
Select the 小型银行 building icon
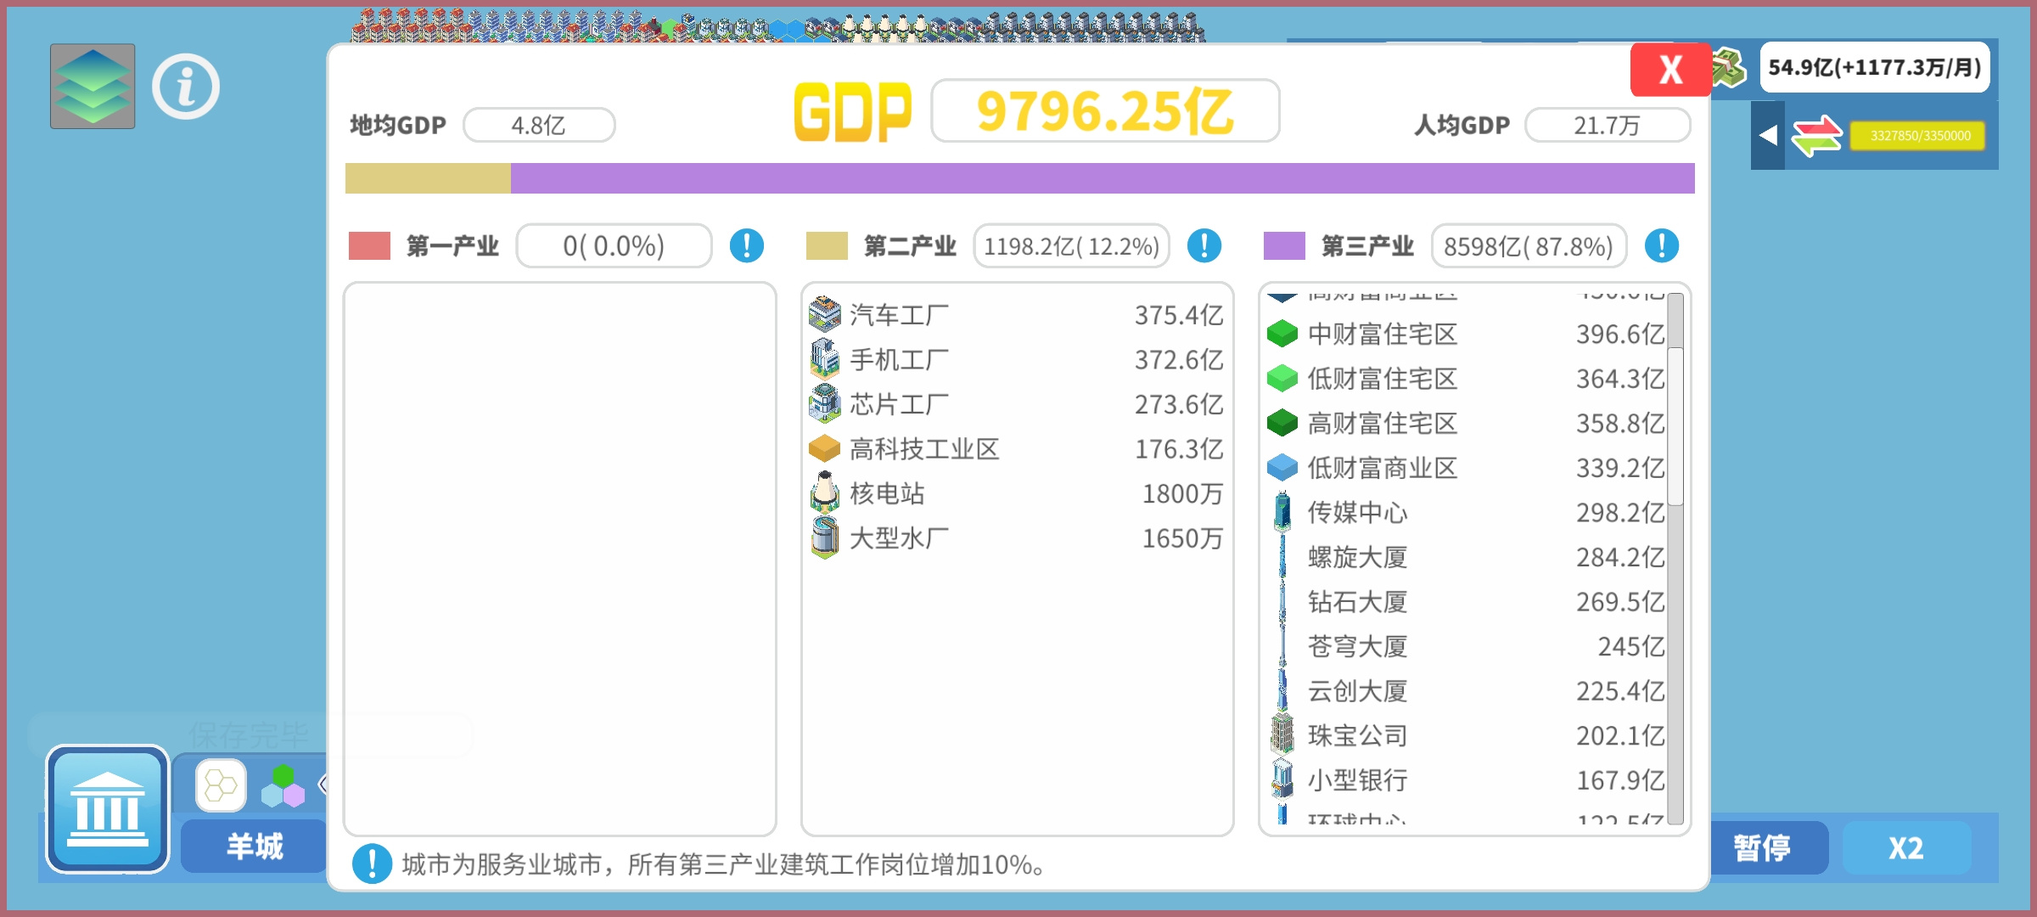1282,779
